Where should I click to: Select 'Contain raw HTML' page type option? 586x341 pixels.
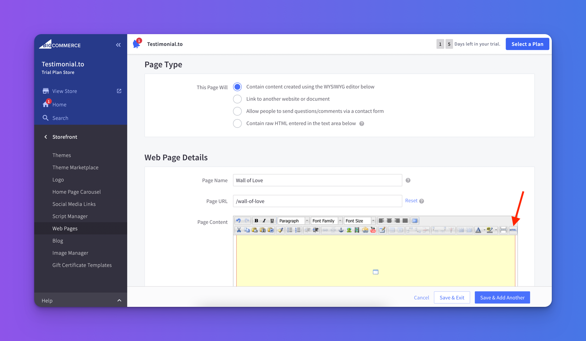237,123
